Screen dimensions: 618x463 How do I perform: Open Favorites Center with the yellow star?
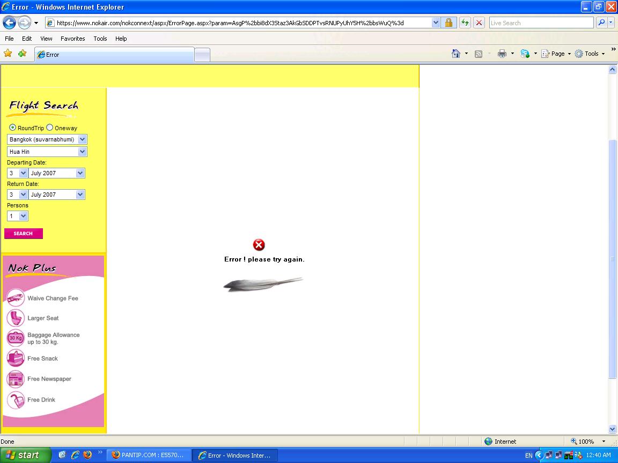point(8,53)
